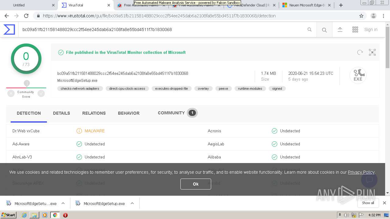Switch to the DETAILS tab
390x219 pixels.
[x=62, y=113]
